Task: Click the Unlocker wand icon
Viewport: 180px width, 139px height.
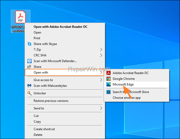Action: [x=29, y=93]
